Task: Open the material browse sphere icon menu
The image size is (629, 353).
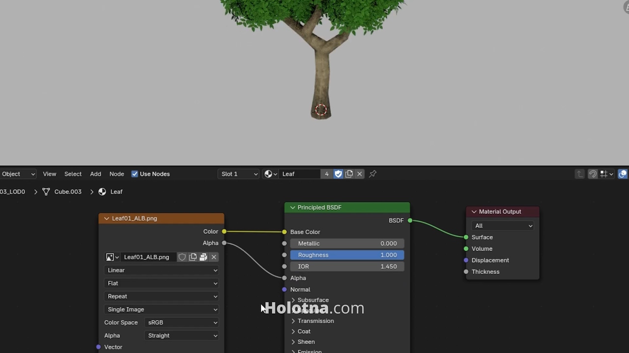Action: pyautogui.click(x=270, y=174)
